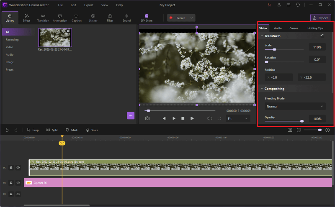Screen dimensions: 335x207
Task: Open the Library tab
Action: 10,18
